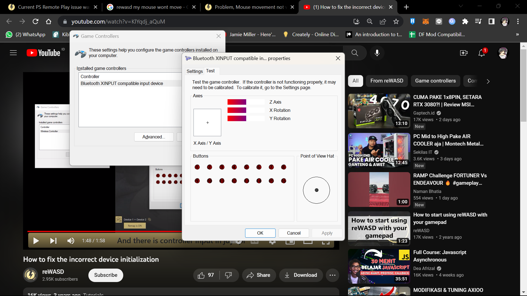Like the video with thumbs-up

[x=201, y=275]
